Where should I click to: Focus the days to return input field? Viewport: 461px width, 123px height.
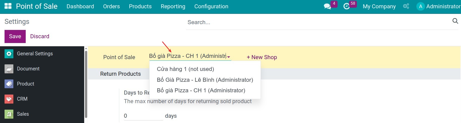(x=143, y=116)
